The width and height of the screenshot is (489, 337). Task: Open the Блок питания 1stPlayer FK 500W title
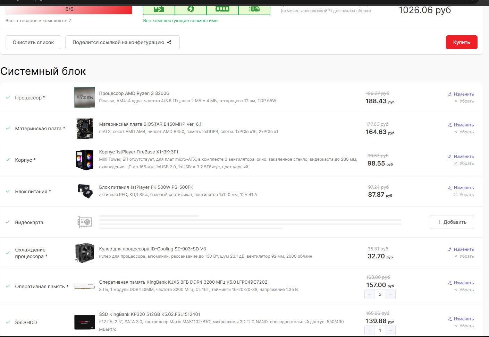click(x=146, y=187)
